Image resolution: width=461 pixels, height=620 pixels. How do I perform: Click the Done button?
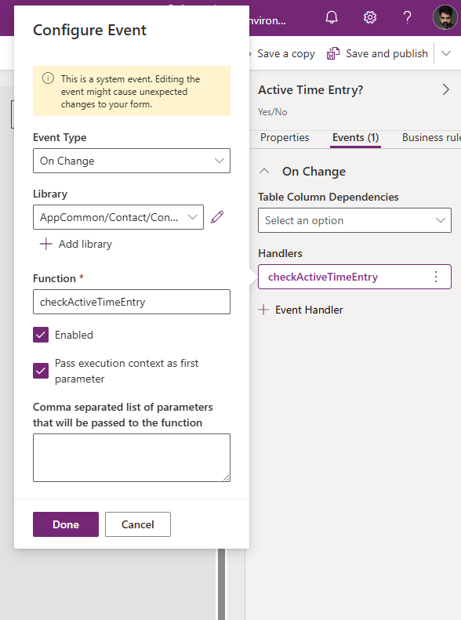(x=66, y=524)
